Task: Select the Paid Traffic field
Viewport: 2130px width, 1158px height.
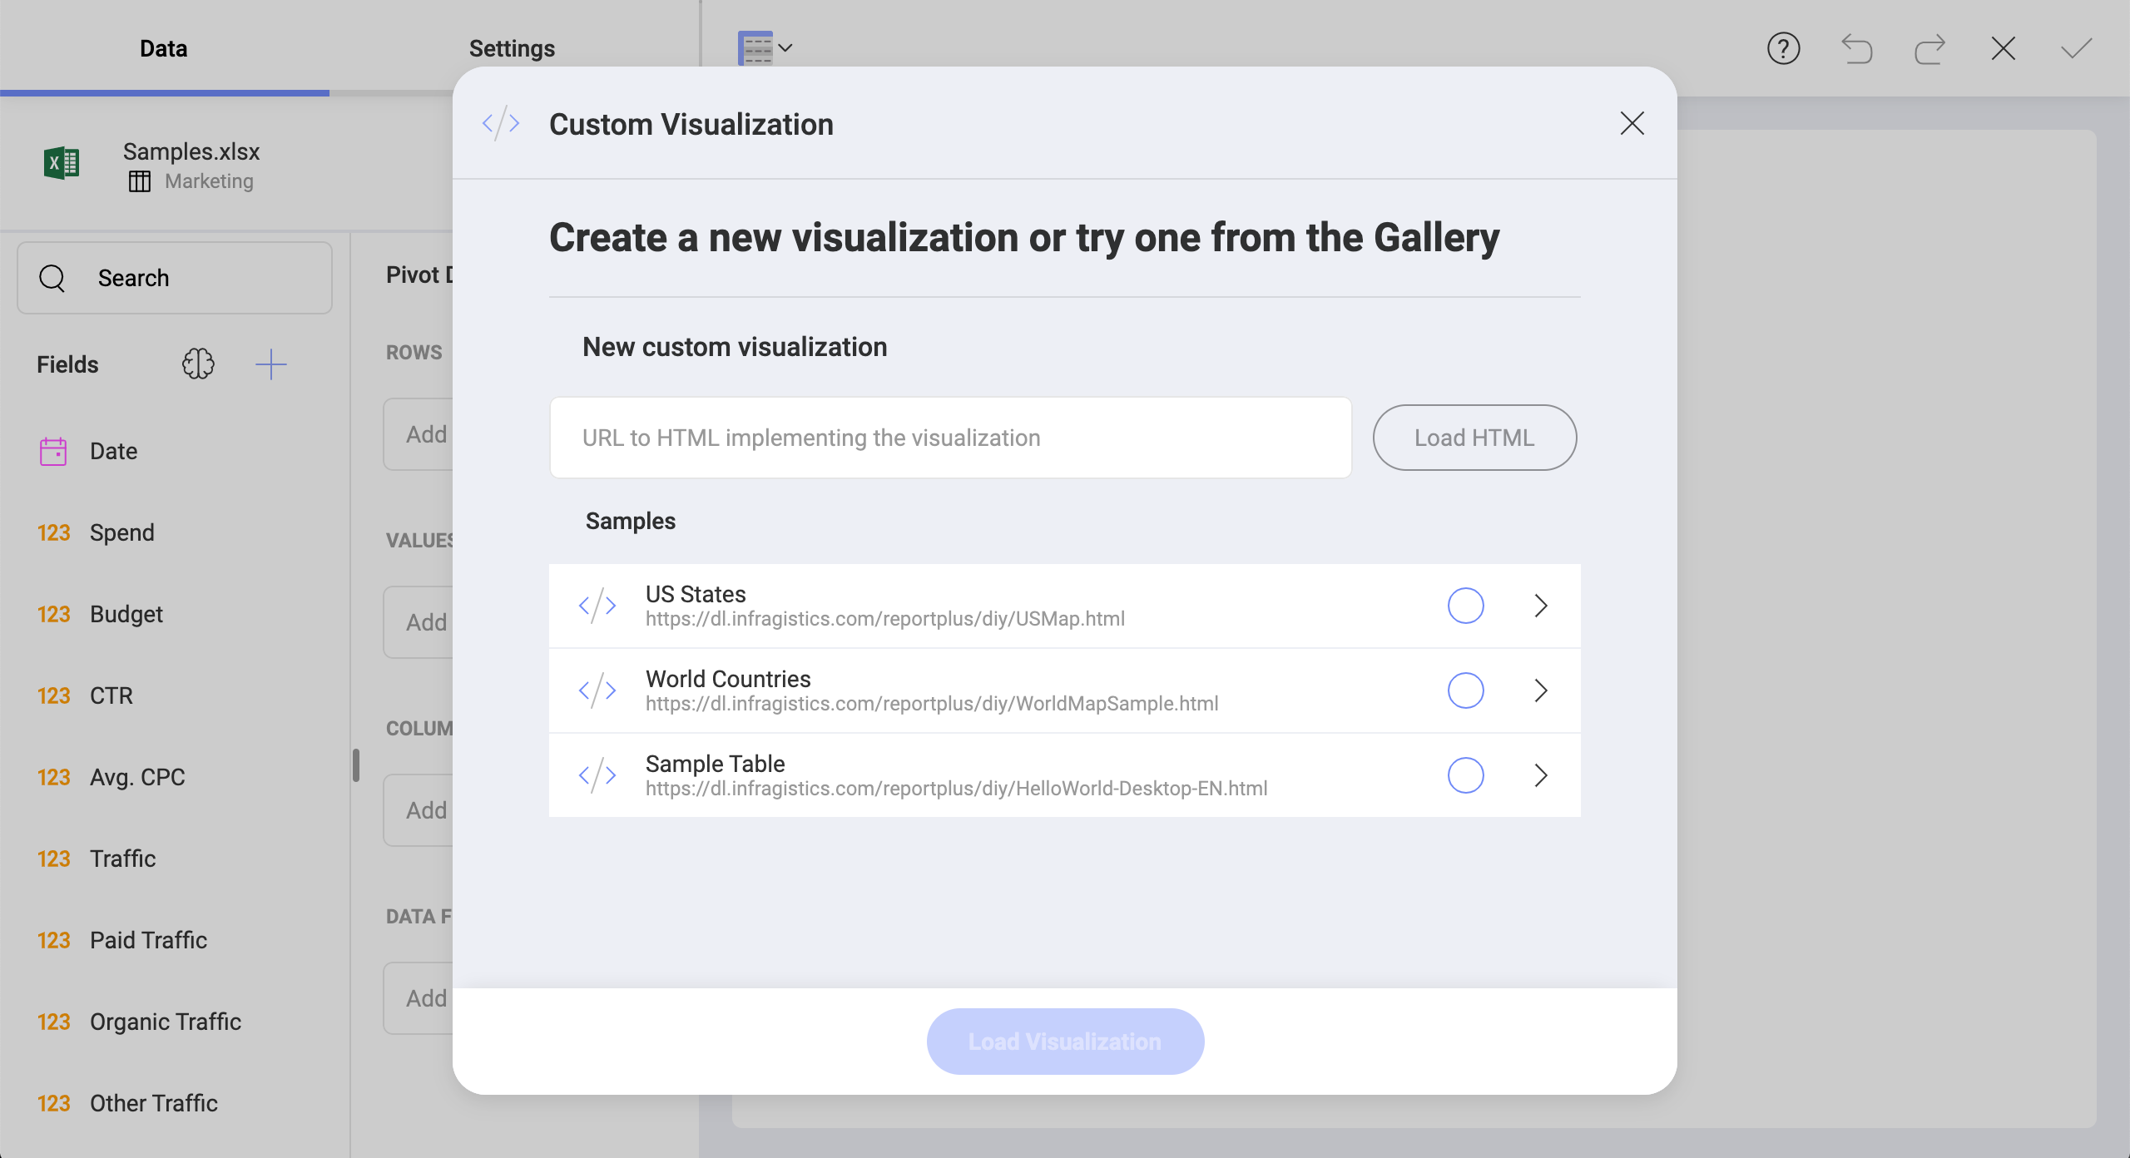Action: (175, 941)
